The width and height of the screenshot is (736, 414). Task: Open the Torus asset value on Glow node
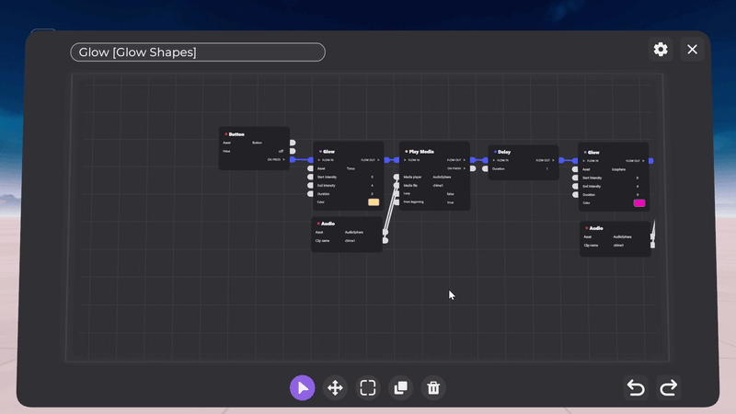coord(351,168)
